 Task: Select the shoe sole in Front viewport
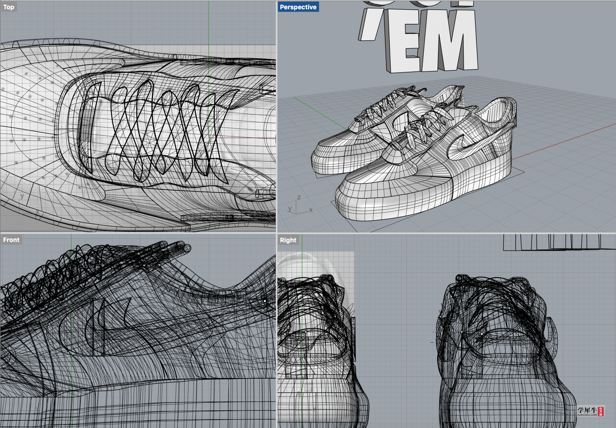click(139, 403)
